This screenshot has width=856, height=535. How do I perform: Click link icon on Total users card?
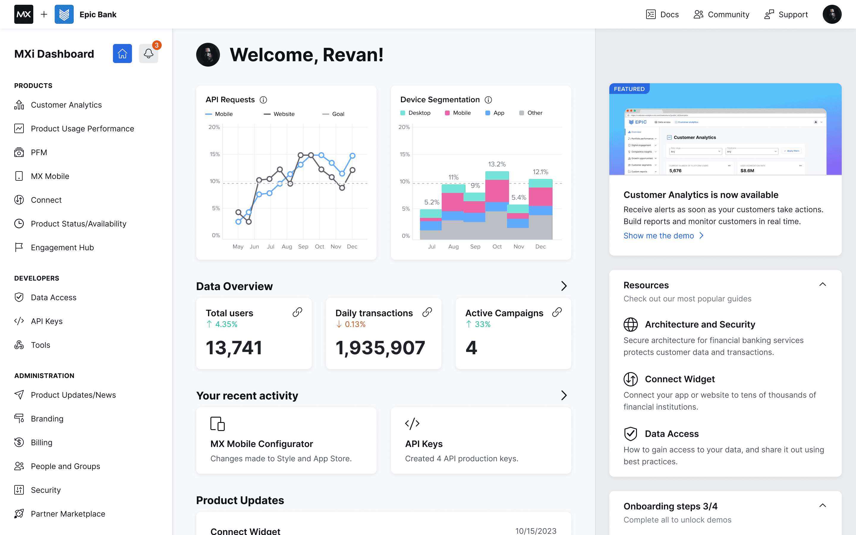(297, 312)
